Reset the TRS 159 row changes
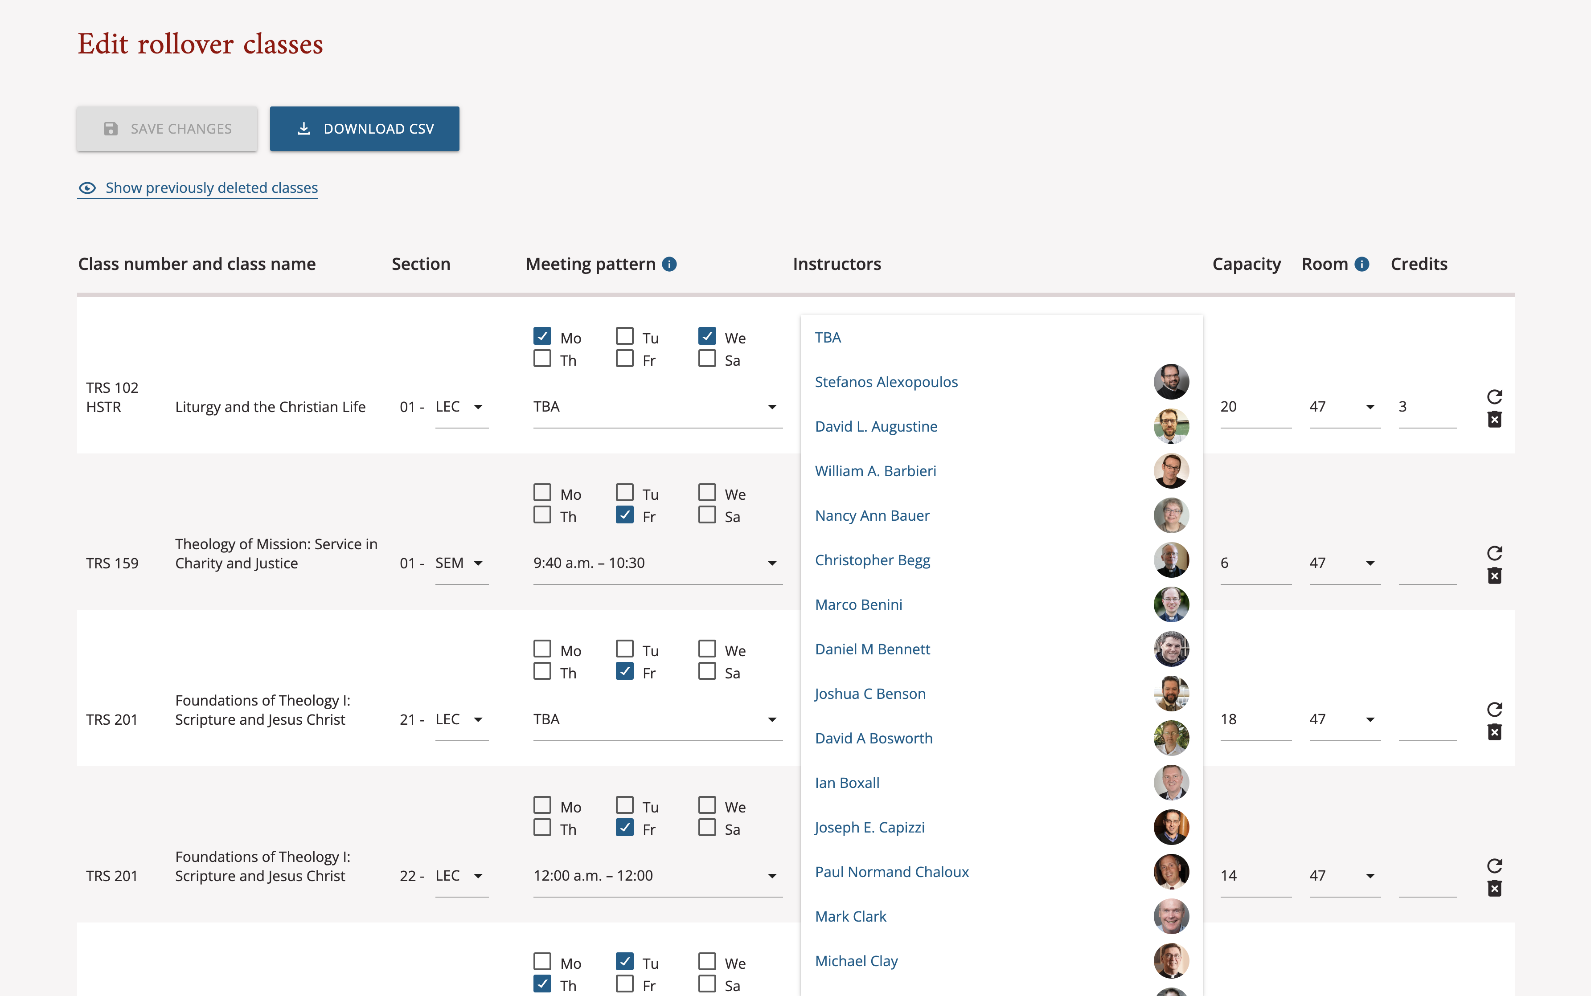This screenshot has width=1591, height=996. click(1494, 553)
